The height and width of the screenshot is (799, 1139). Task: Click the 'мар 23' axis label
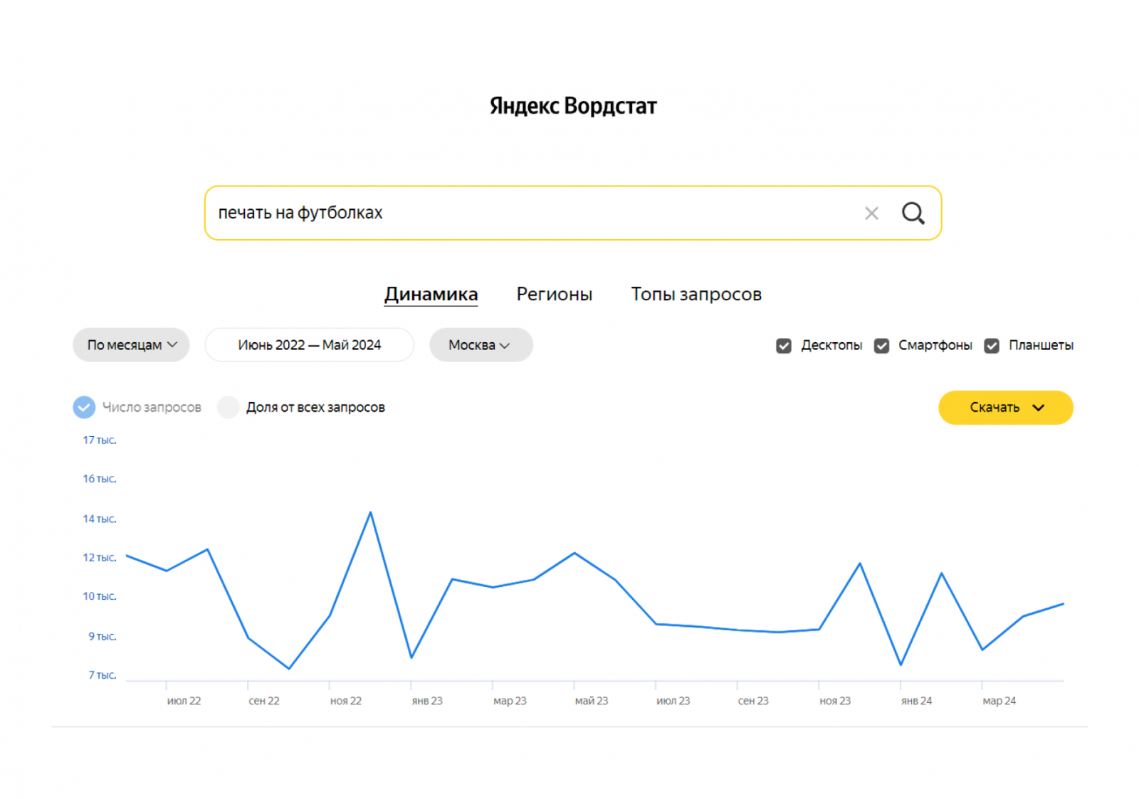[510, 701]
